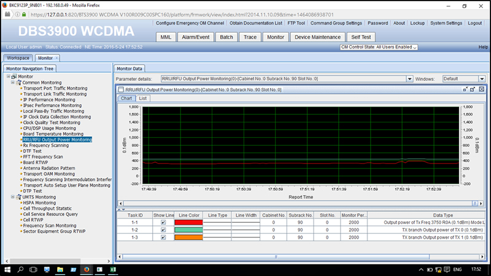
Task: Click Configure Emergency OM Channel link
Action: point(190,23)
